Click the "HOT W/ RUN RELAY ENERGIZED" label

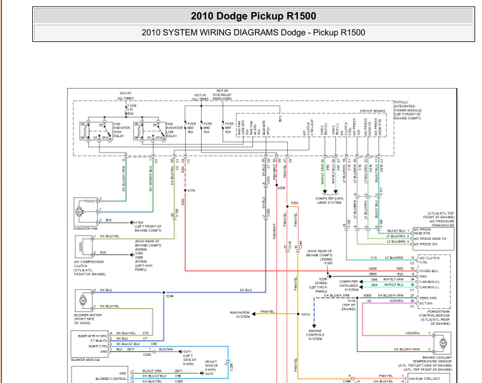pyautogui.click(x=222, y=95)
